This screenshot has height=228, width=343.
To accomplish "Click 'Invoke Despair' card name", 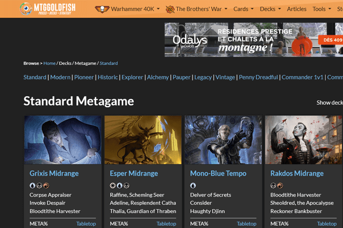I will pyautogui.click(x=47, y=203).
